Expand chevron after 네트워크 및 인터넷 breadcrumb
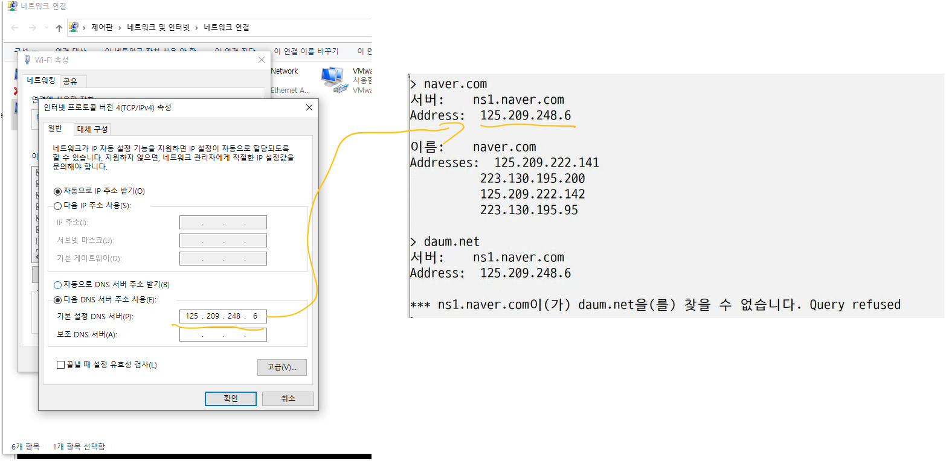 coord(197,28)
